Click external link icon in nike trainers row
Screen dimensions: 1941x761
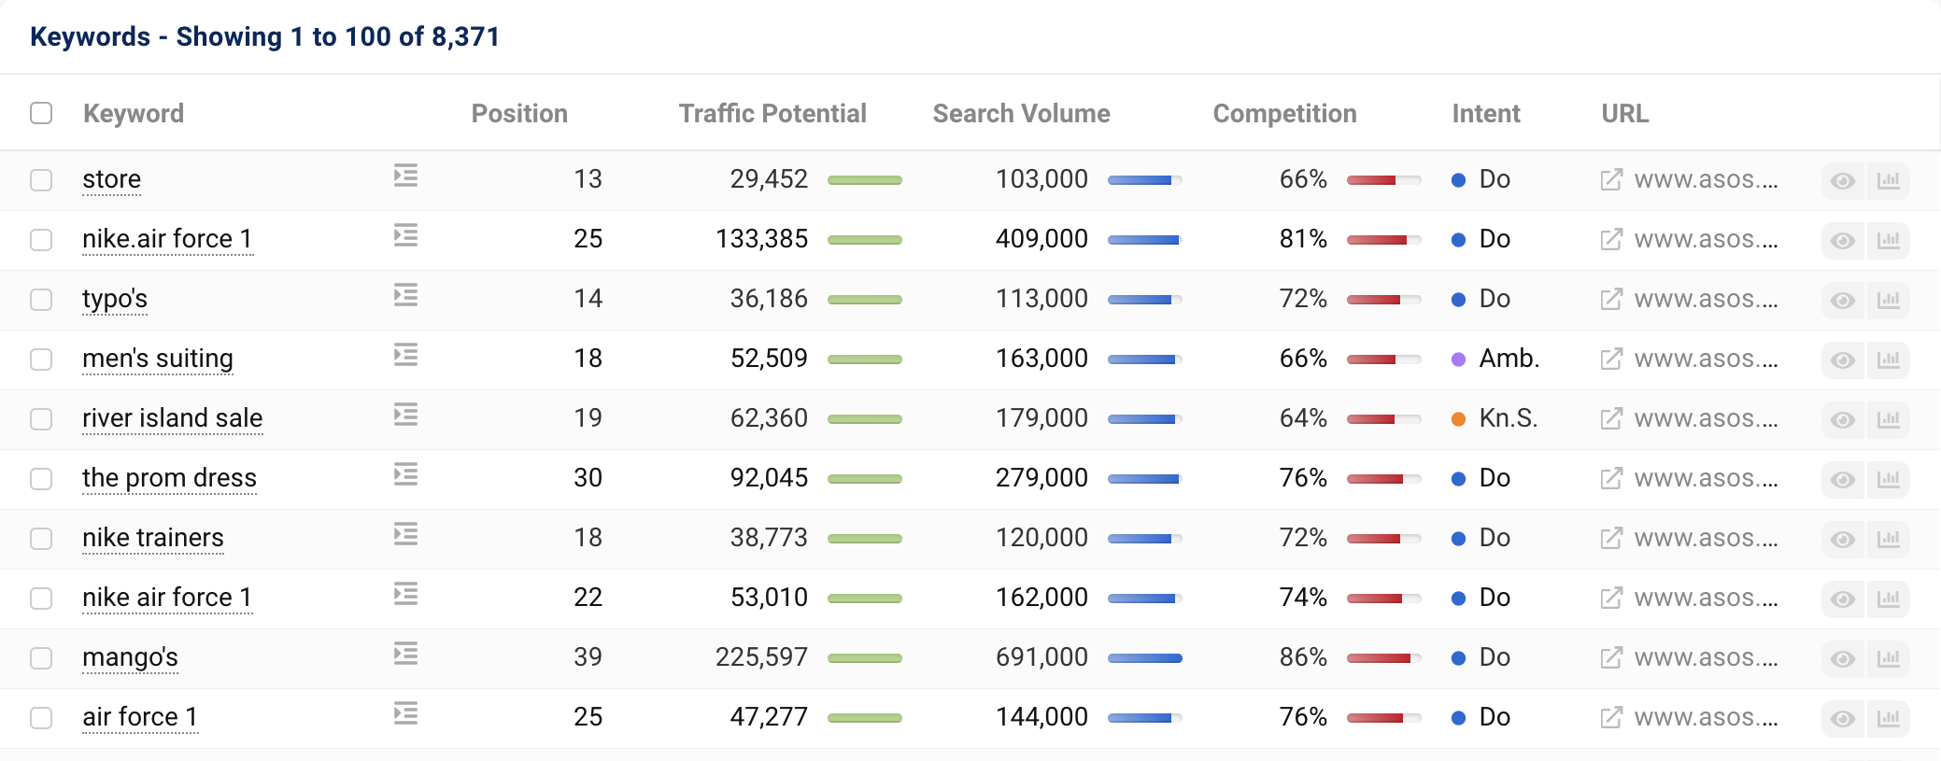tap(1611, 538)
